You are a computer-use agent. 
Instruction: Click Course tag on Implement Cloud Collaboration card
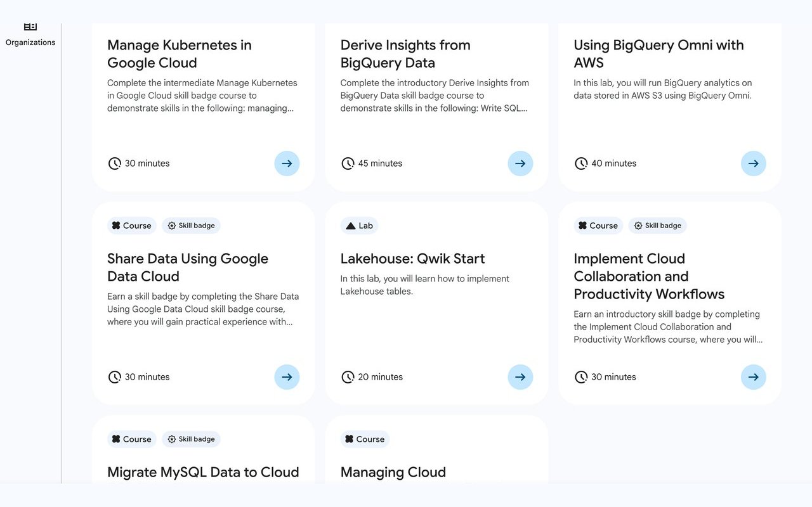point(598,226)
